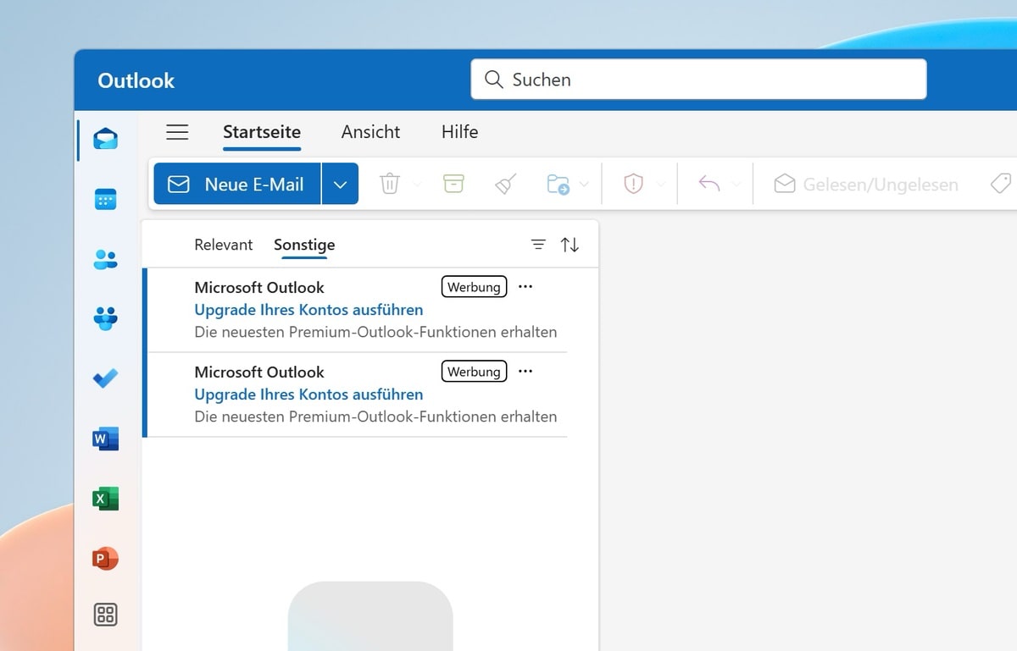
Task: Click into the Suchen search field
Action: point(698,80)
